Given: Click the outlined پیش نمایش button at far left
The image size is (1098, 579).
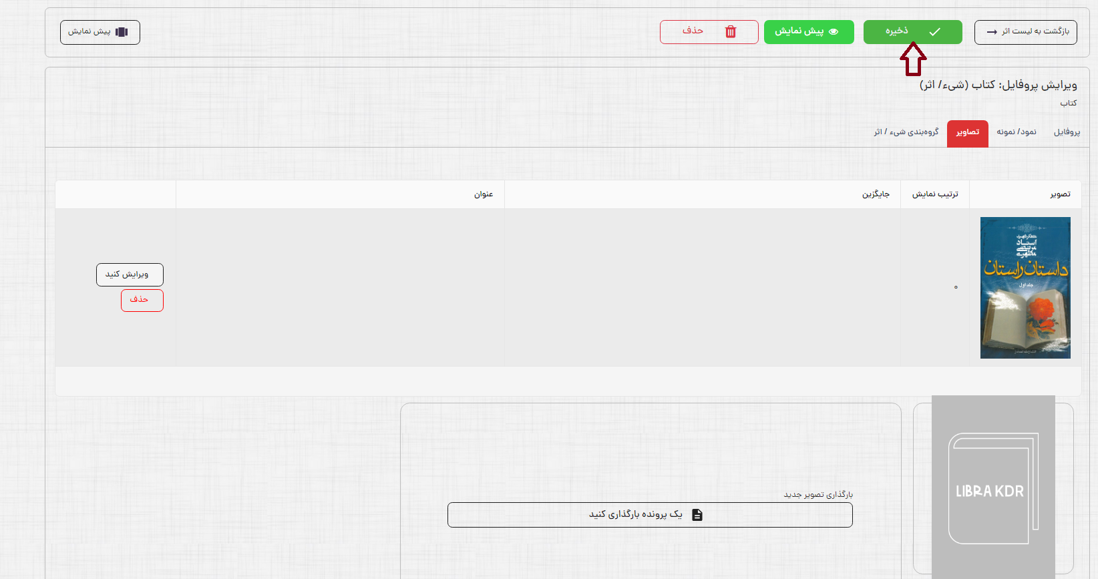Looking at the screenshot, I should (x=100, y=32).
